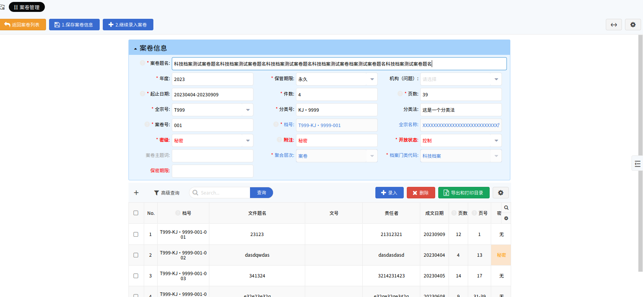
Task: Click the Search input box
Action: point(220,193)
